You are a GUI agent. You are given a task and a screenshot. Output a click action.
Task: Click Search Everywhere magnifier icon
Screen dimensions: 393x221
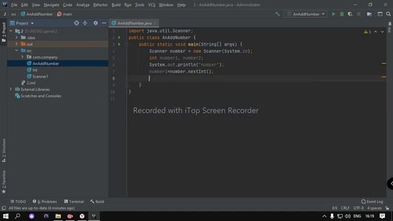click(x=388, y=14)
